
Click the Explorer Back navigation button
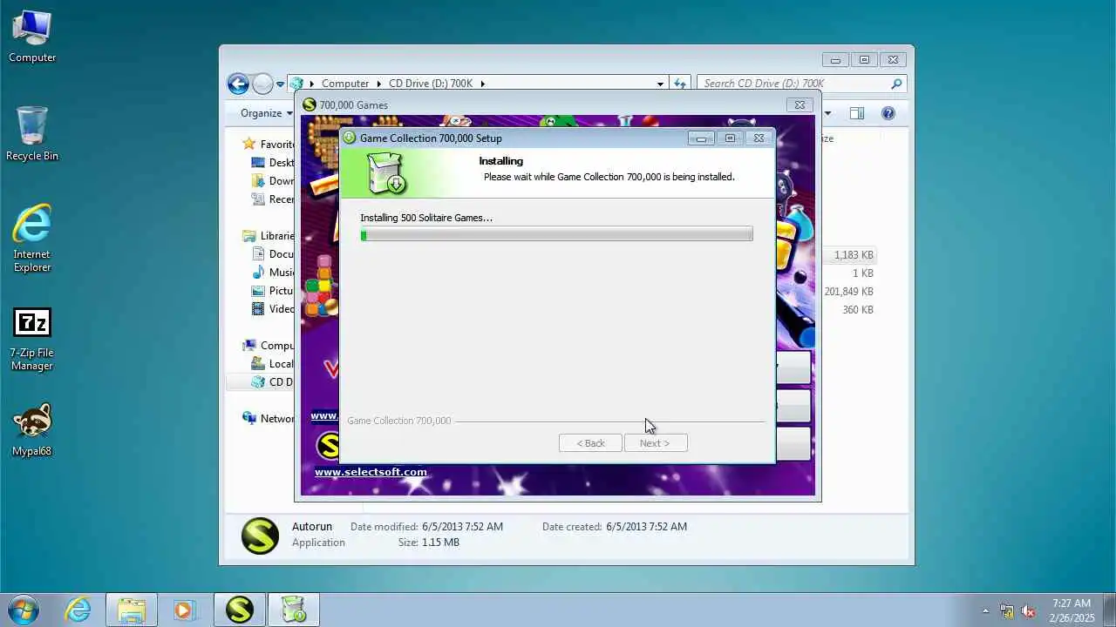pos(238,84)
